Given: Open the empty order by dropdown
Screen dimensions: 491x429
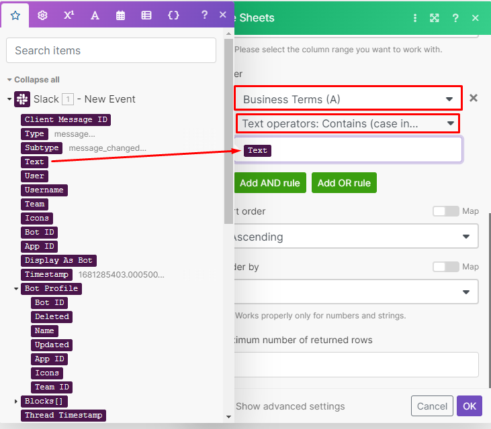Looking at the screenshot, I should (x=356, y=292).
